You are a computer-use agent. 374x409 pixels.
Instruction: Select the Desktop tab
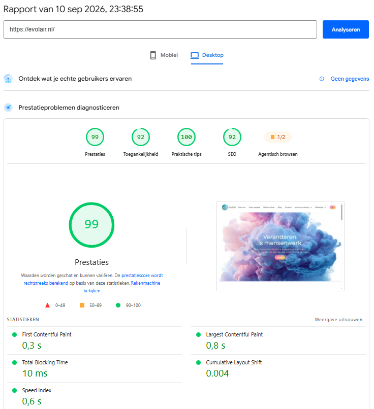click(207, 55)
